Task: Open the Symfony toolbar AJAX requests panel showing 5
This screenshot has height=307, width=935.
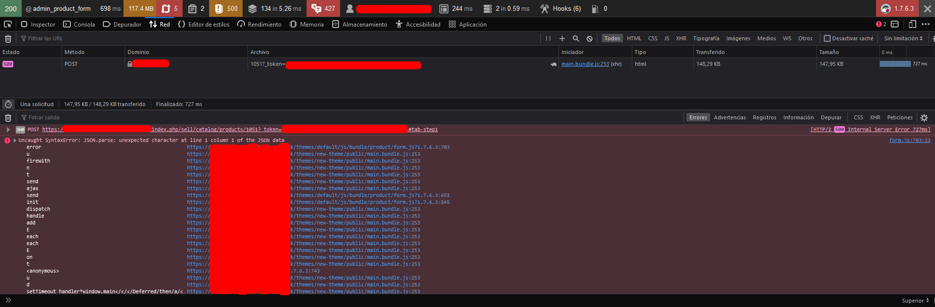Action: tap(170, 8)
